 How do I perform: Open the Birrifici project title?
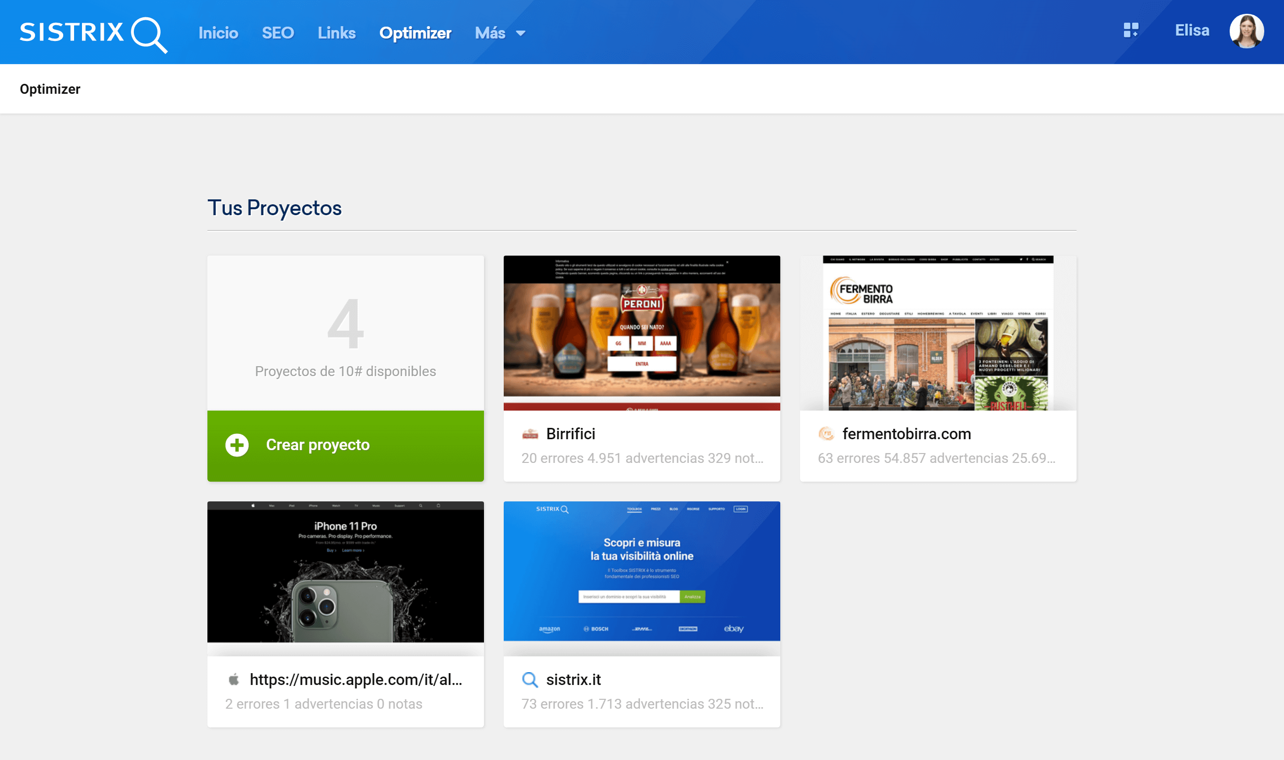point(570,434)
